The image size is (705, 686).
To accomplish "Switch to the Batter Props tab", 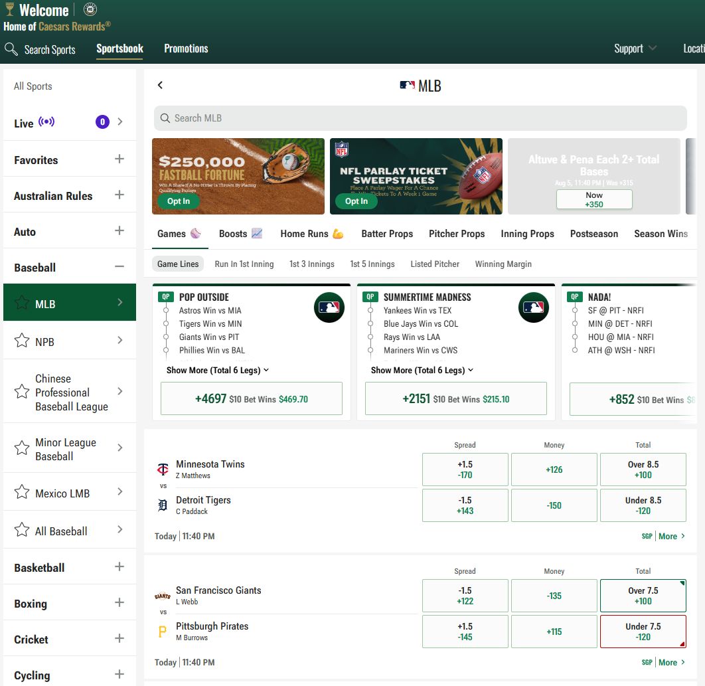I will coord(387,234).
